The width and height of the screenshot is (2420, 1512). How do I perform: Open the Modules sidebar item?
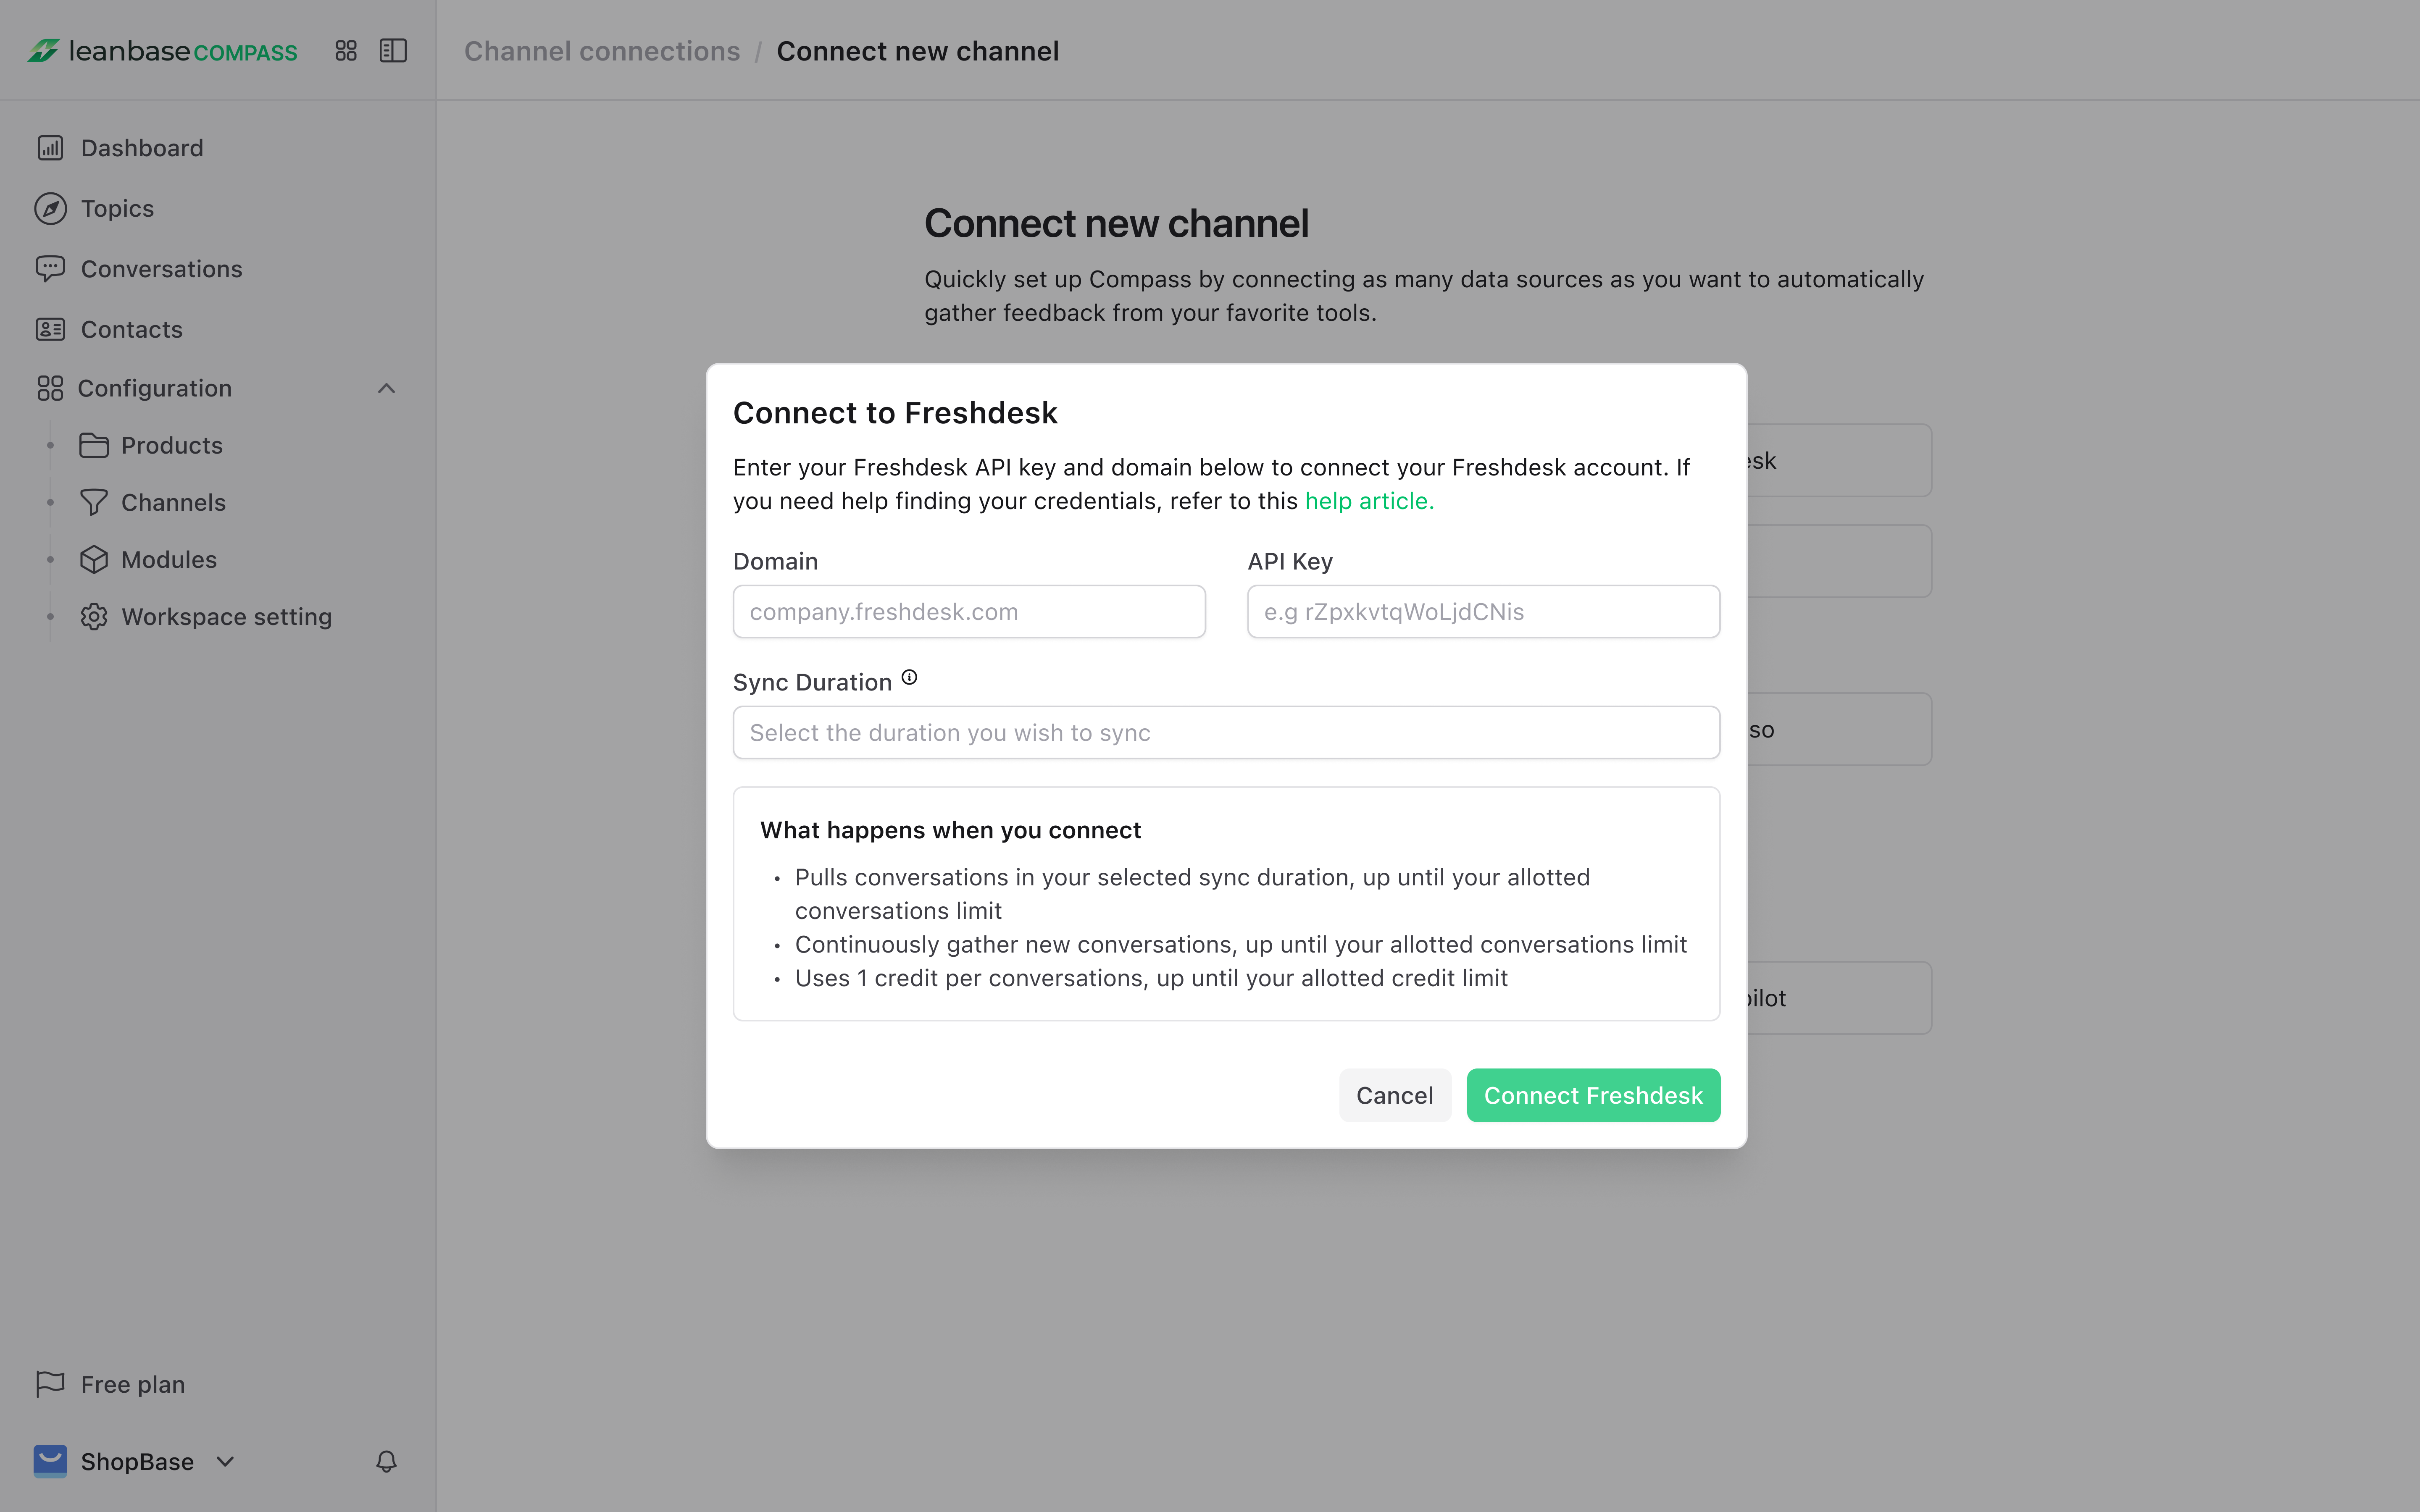point(168,560)
